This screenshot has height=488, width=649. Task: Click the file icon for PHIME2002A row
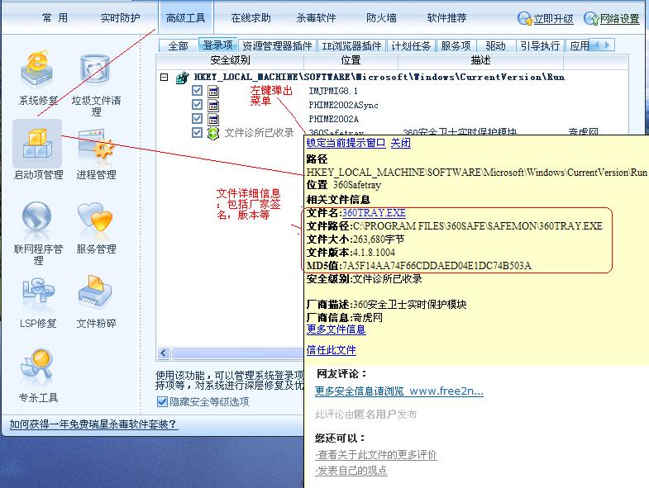pyautogui.click(x=213, y=120)
